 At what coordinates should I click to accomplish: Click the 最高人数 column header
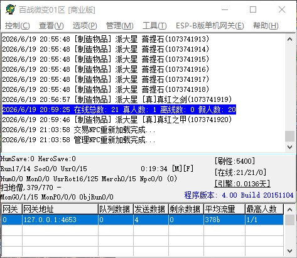264,209
